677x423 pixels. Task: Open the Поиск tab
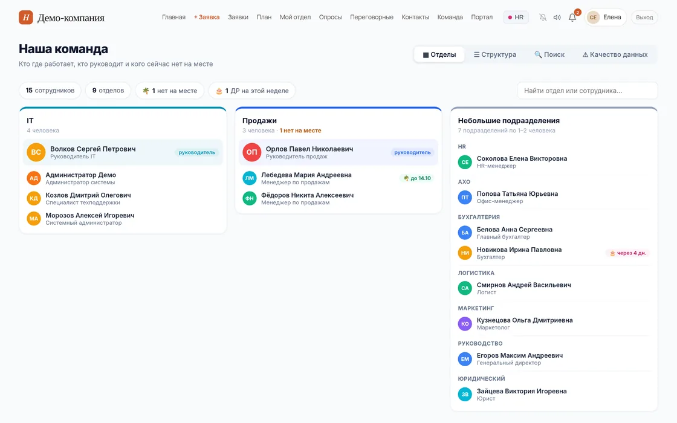point(549,54)
